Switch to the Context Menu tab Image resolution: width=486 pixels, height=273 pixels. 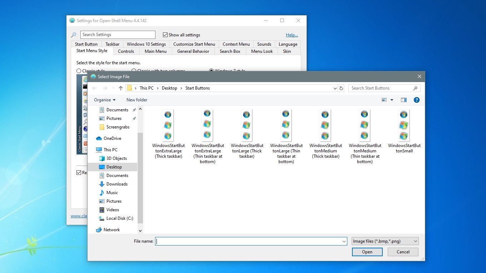tap(236, 44)
